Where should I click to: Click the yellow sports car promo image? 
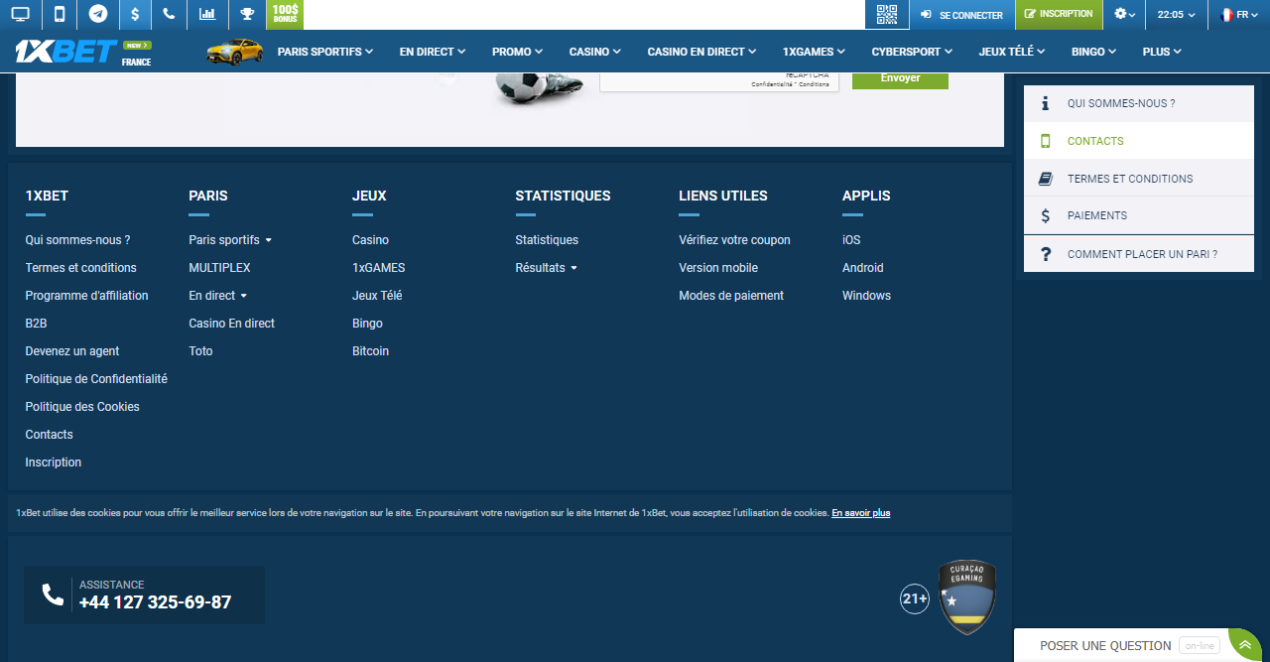tap(235, 52)
